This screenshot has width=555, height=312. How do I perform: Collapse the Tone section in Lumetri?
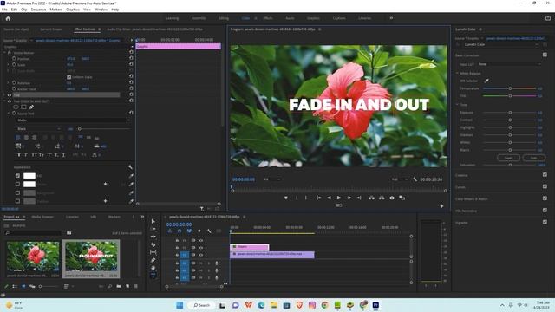(457, 105)
